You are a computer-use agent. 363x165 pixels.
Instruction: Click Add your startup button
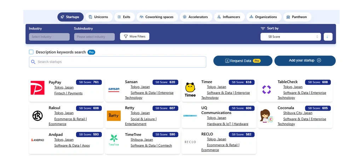(305, 61)
